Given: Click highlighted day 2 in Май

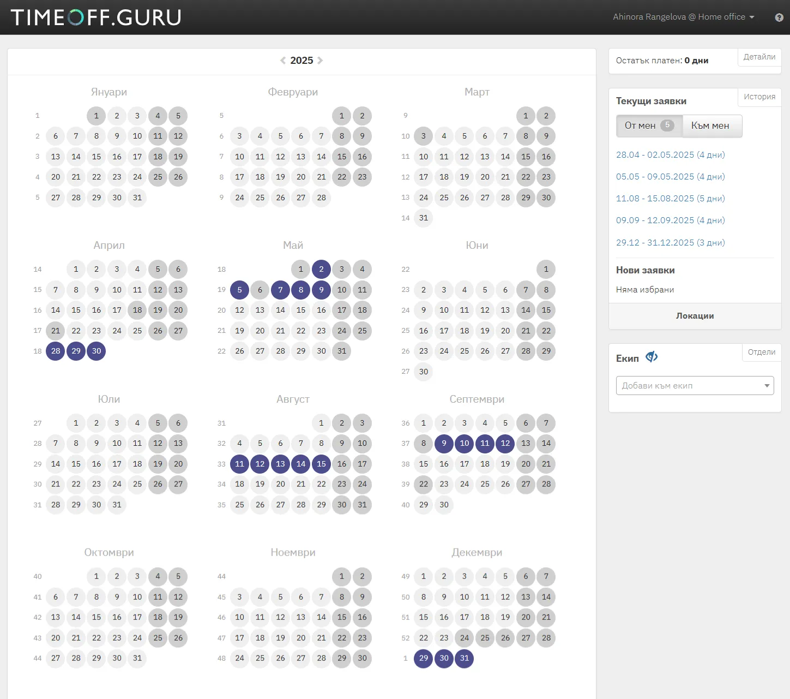Looking at the screenshot, I should pyautogui.click(x=322, y=269).
